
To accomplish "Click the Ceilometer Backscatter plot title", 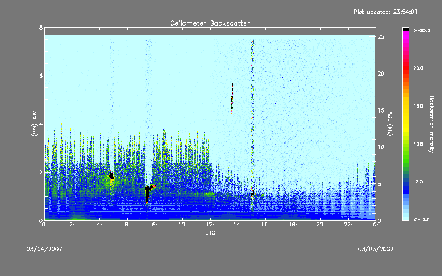I will click(210, 23).
